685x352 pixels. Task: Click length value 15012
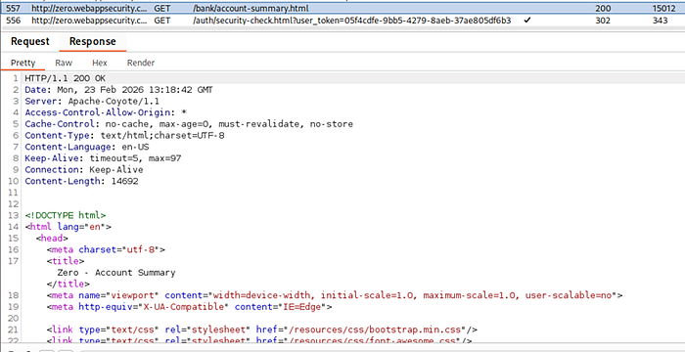point(664,8)
